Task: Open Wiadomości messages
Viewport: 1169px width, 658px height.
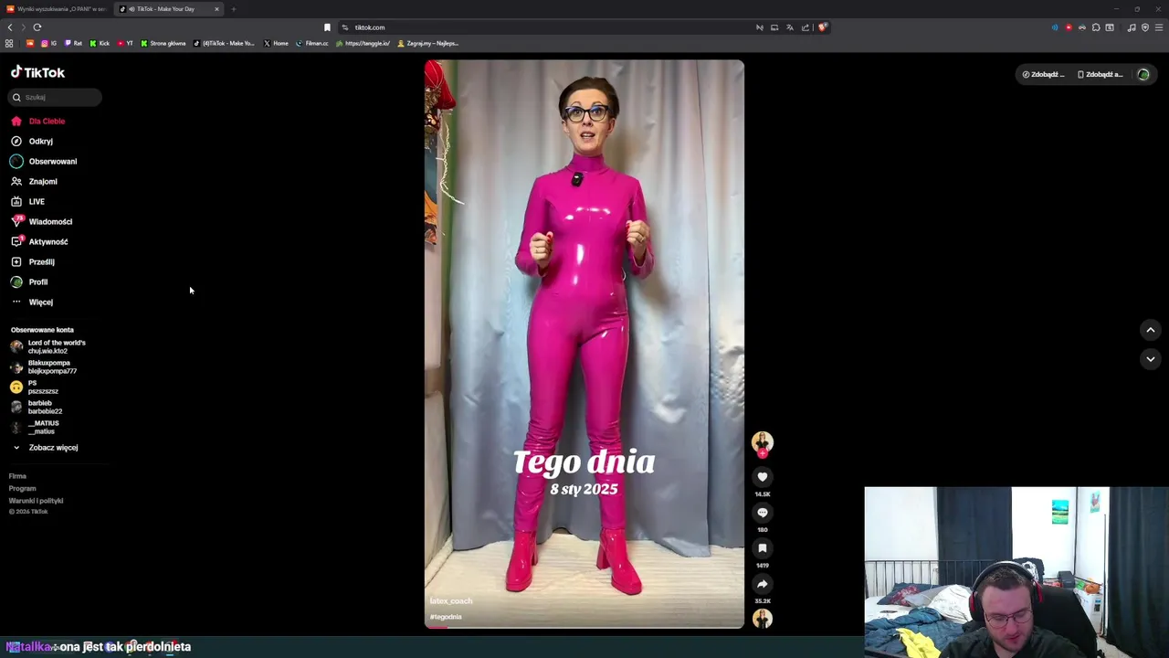Action: tap(41, 222)
